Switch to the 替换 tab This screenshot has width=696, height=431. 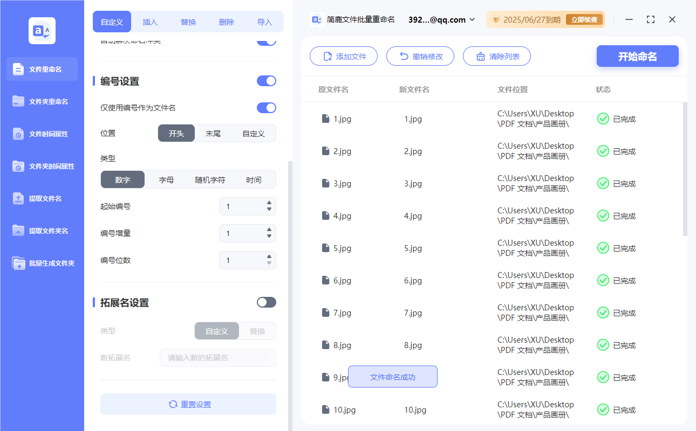pyautogui.click(x=188, y=21)
